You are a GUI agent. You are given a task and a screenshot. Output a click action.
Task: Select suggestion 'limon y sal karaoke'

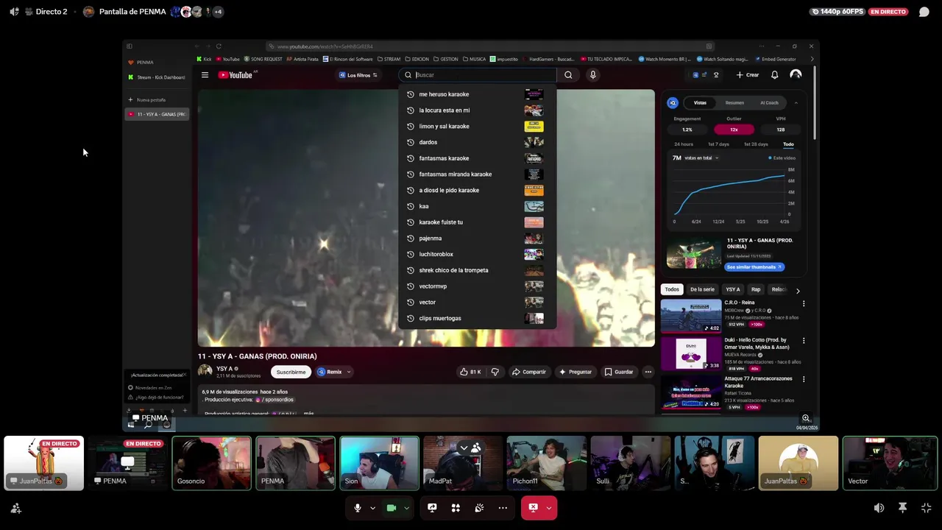pyautogui.click(x=477, y=127)
